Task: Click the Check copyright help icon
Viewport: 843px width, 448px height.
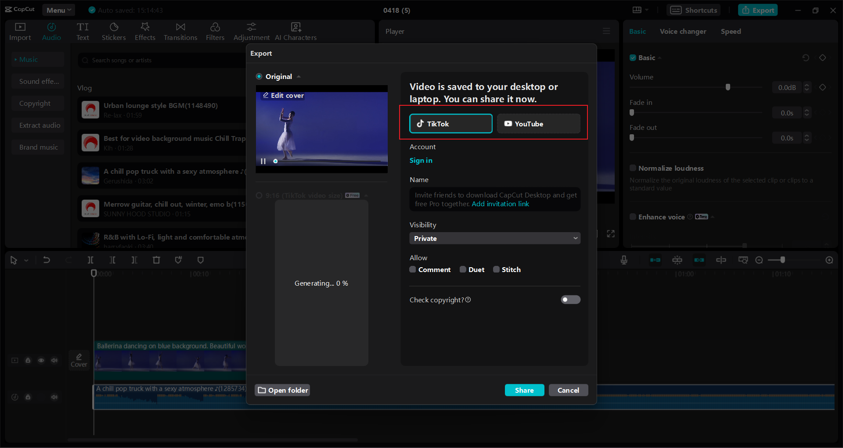Action: coord(468,300)
